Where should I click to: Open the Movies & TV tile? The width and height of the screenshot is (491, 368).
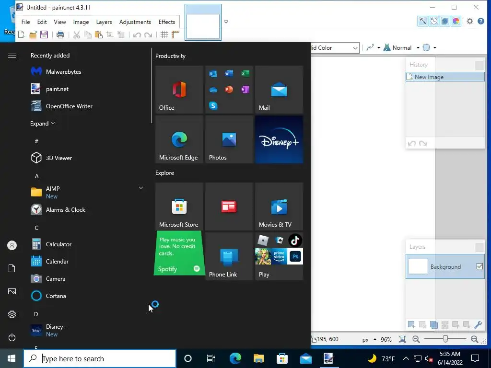pyautogui.click(x=279, y=207)
